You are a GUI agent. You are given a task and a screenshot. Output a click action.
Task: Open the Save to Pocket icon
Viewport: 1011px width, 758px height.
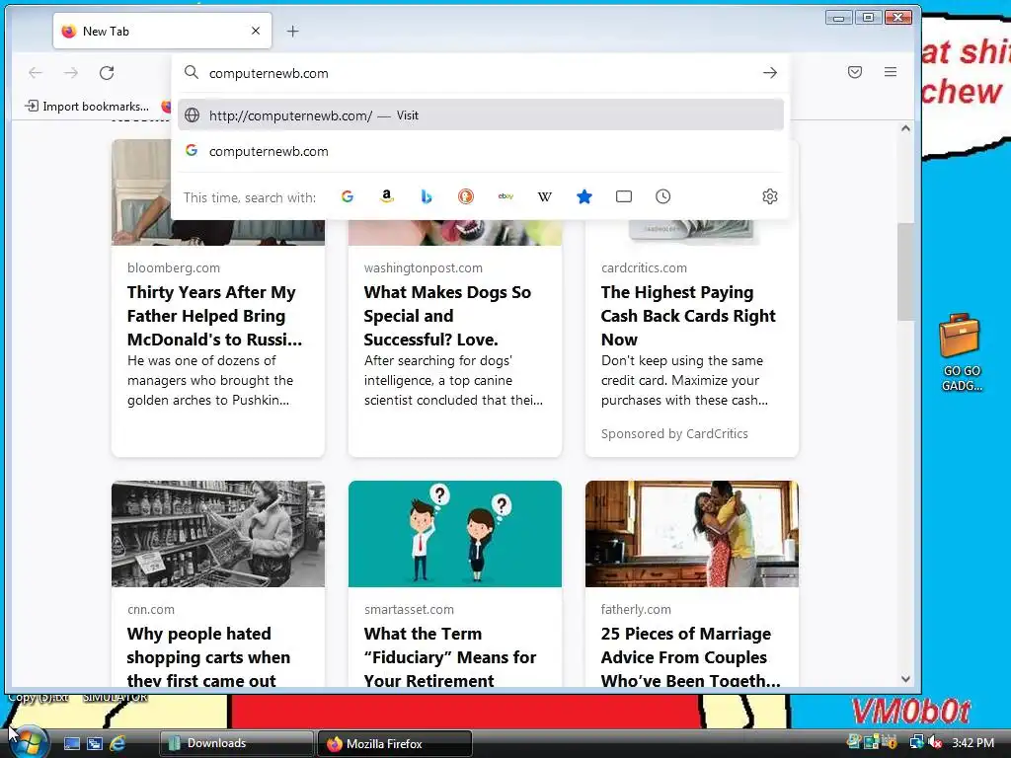[x=855, y=72]
